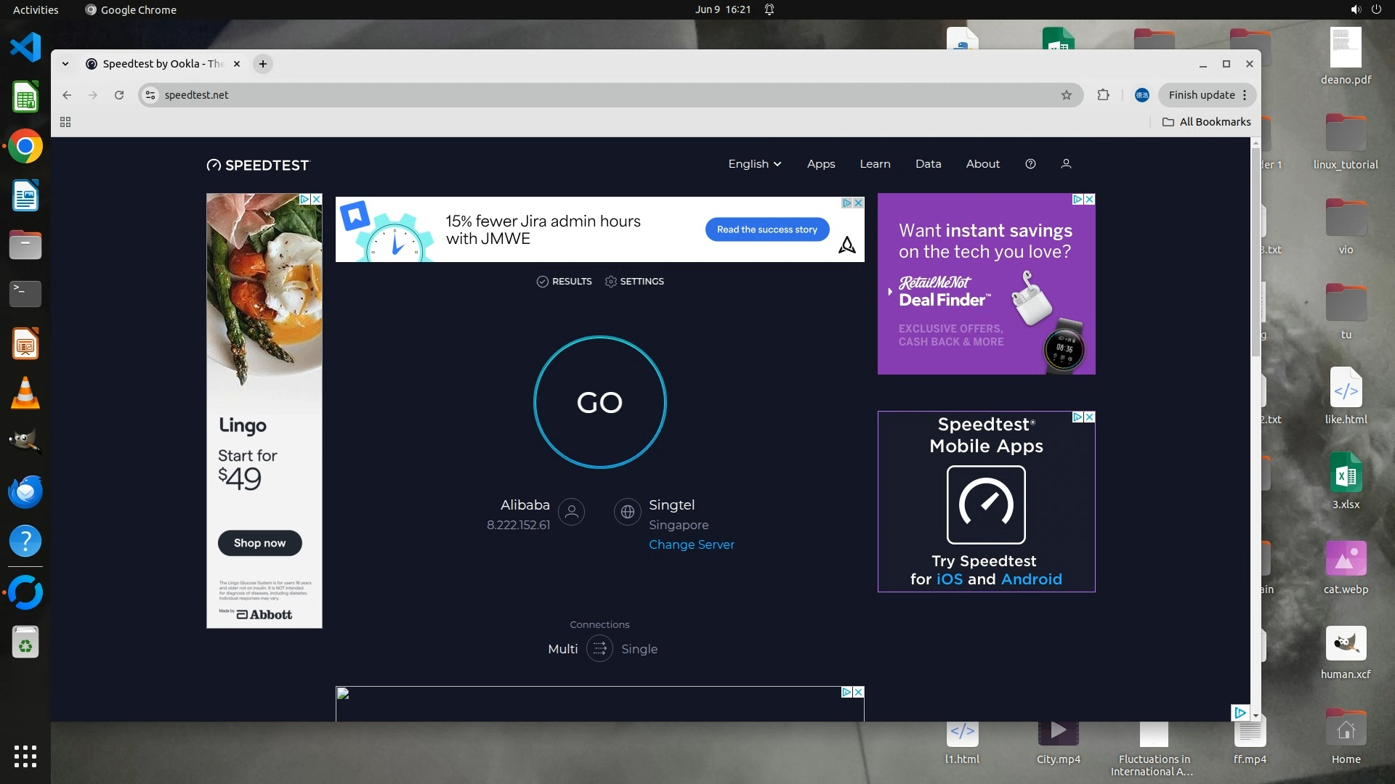Open the Speedtest help question-mark icon
The width and height of the screenshot is (1395, 784).
(1030, 164)
